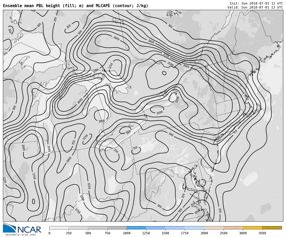Click the Valid time line reading 13 UTC
The width and height of the screenshot is (286, 238).
click(255, 7)
